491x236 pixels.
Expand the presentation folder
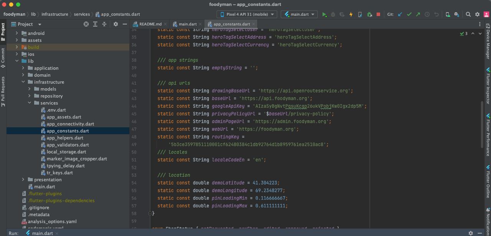pos(23,180)
